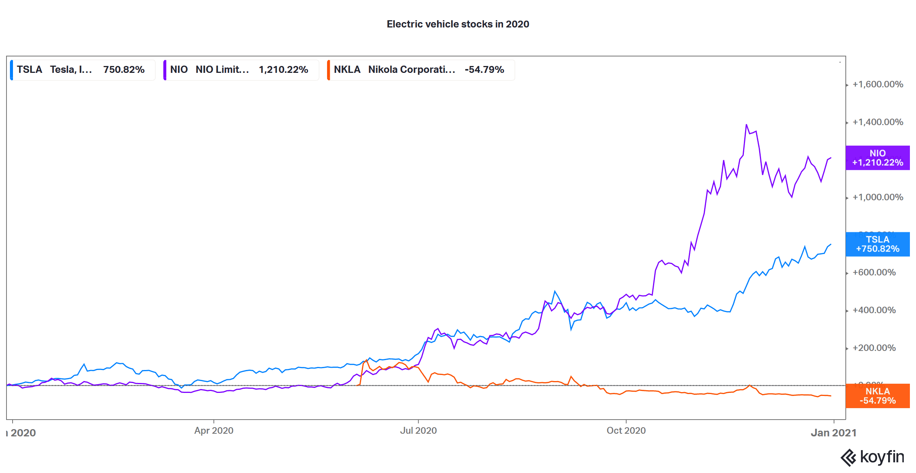
Task: Click the +1,600.00% y-axis label
Action: pos(878,84)
